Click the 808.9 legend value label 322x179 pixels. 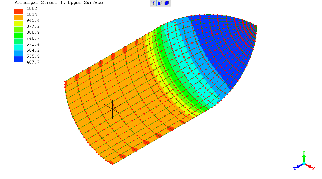coord(33,32)
